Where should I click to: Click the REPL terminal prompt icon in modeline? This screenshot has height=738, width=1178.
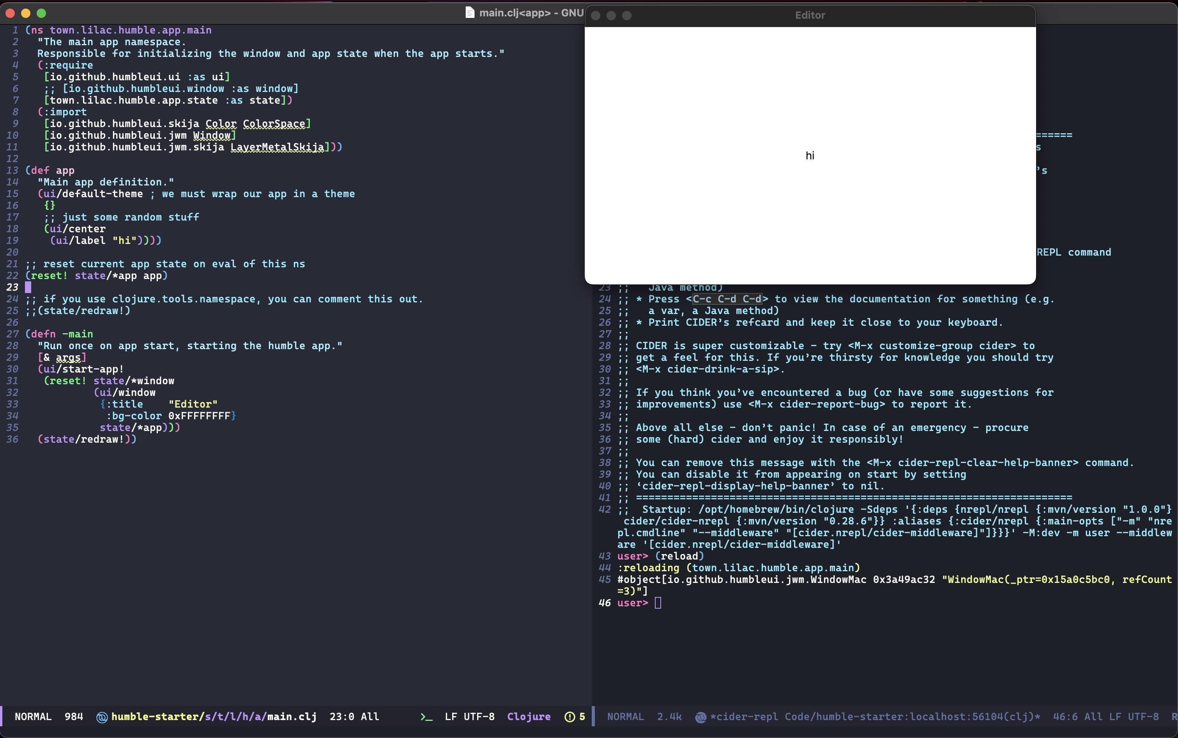click(x=426, y=717)
